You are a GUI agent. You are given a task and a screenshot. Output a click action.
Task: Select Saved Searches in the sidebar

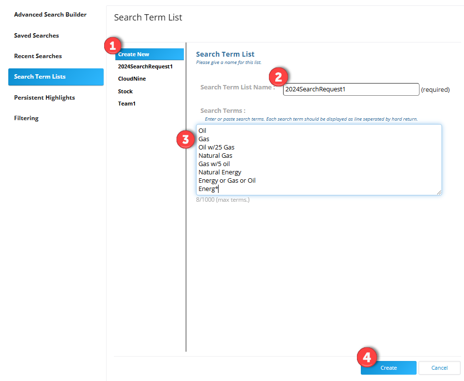coord(36,35)
